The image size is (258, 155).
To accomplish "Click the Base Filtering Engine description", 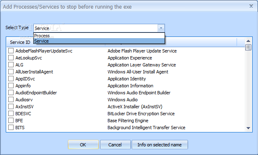I will click(128, 121).
